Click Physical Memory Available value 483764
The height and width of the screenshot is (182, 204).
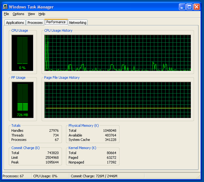click(110, 135)
